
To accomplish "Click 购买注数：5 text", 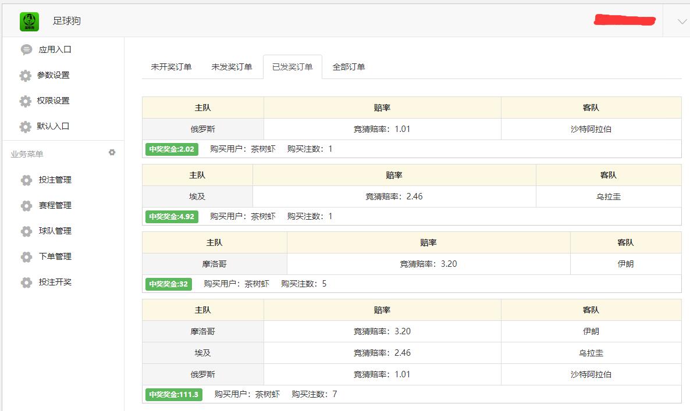I will 304,284.
